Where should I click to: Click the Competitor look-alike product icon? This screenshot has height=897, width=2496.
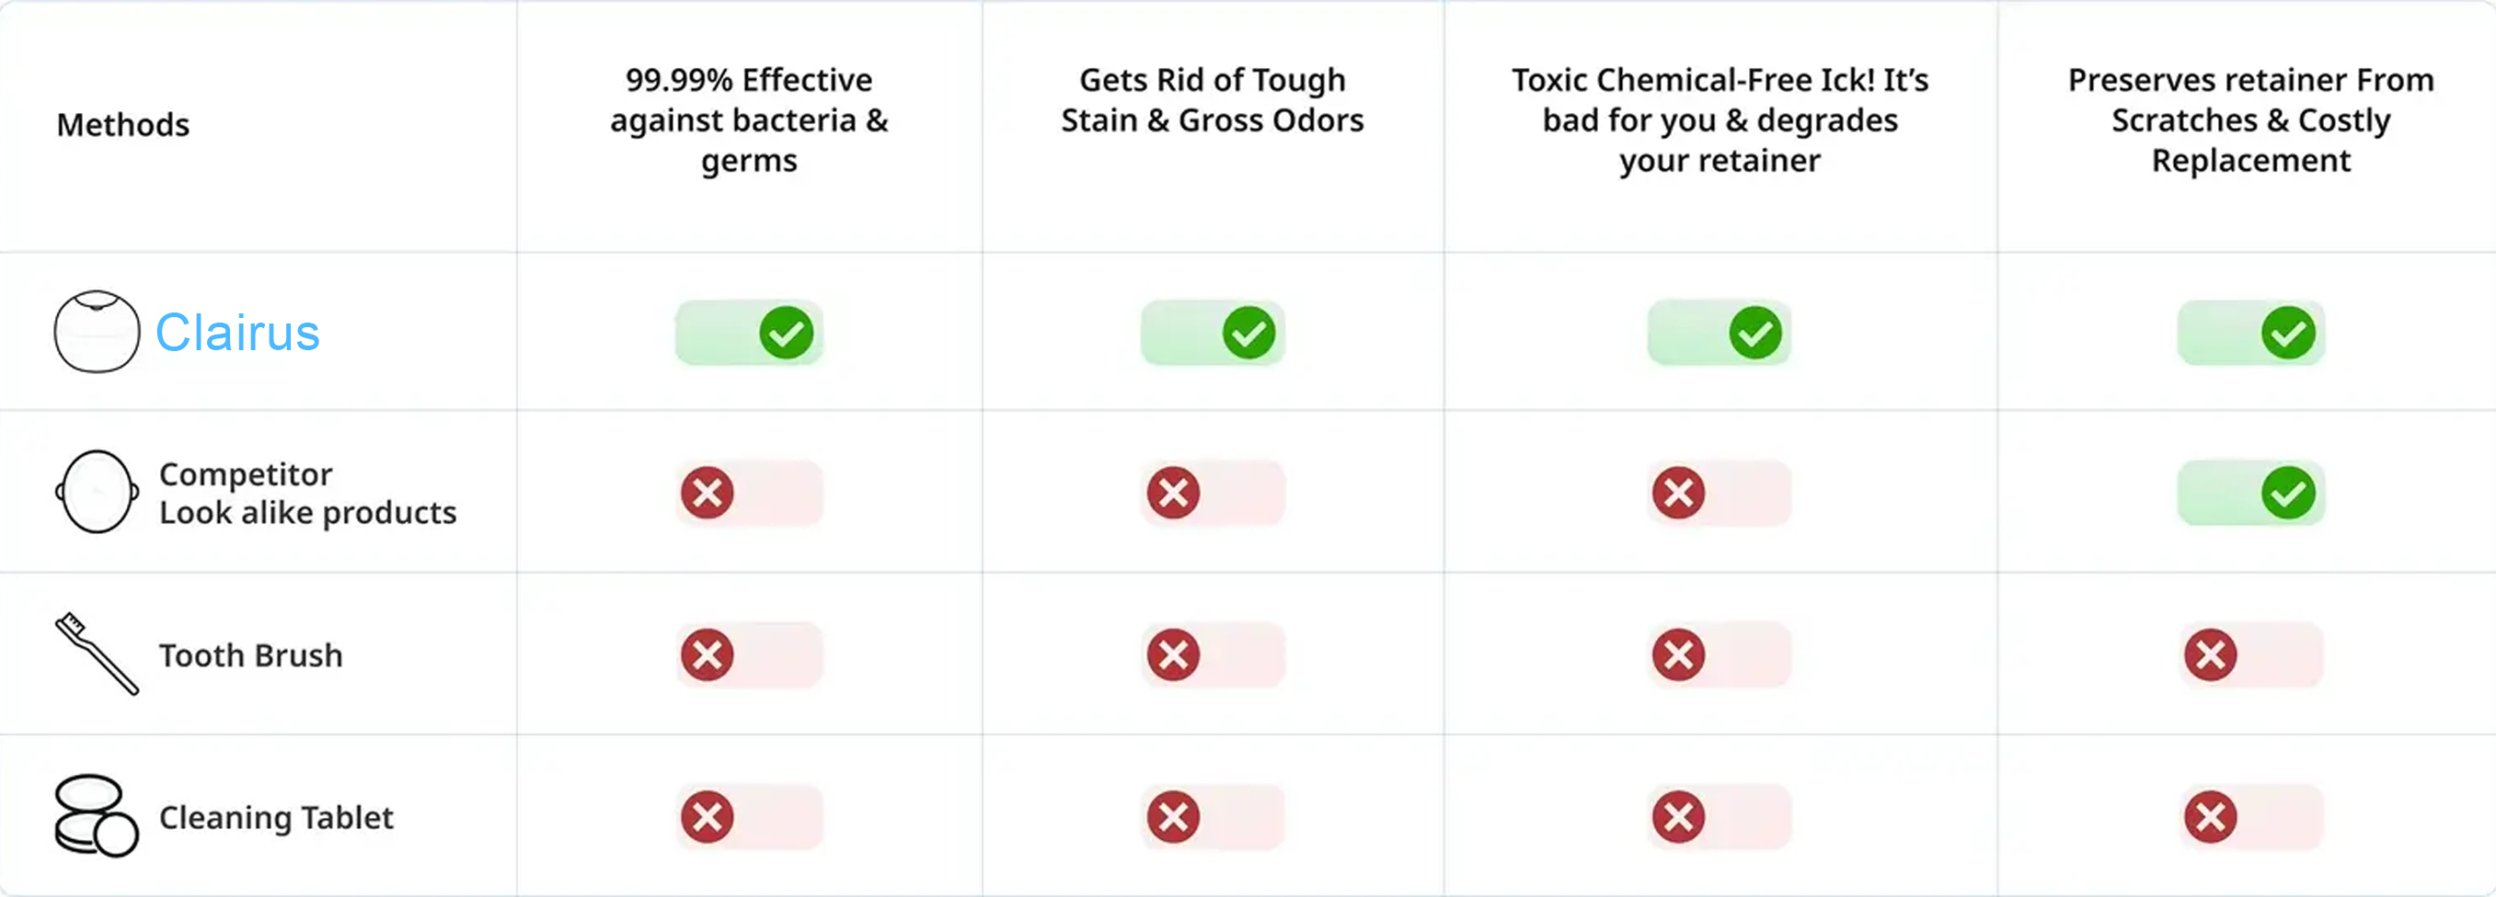(96, 492)
